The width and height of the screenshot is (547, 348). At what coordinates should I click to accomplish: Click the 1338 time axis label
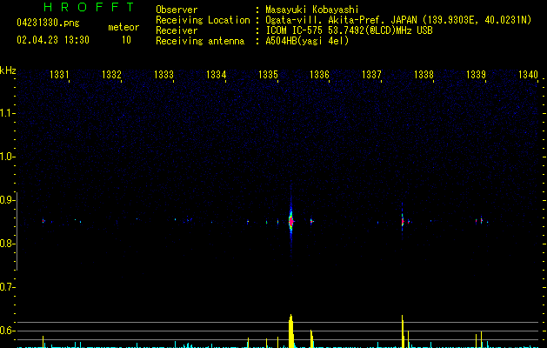click(424, 75)
